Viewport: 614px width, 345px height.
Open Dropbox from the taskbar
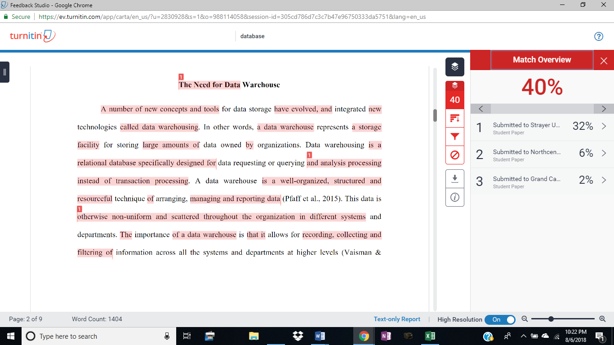click(298, 336)
